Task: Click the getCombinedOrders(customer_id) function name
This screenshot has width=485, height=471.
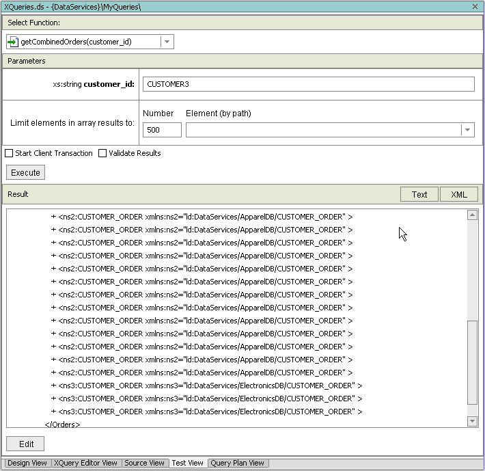Action: (x=76, y=42)
